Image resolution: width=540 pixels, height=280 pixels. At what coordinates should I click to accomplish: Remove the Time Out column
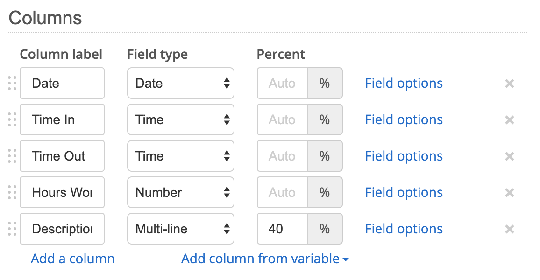(510, 156)
